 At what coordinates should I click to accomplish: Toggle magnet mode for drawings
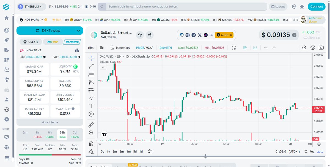pyautogui.click(x=91, y=143)
